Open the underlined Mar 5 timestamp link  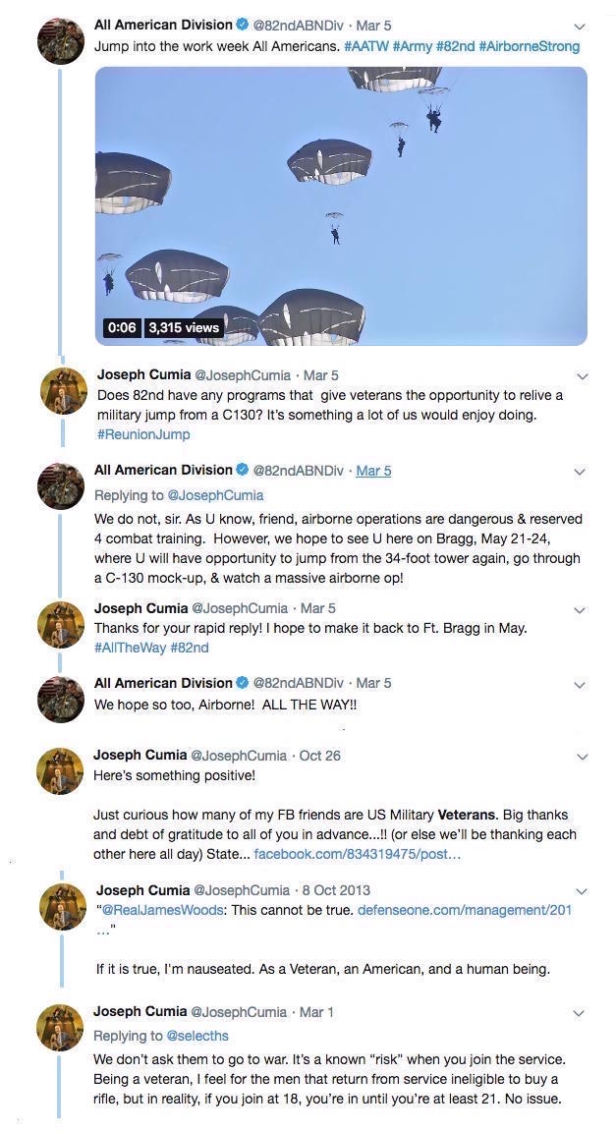(372, 470)
